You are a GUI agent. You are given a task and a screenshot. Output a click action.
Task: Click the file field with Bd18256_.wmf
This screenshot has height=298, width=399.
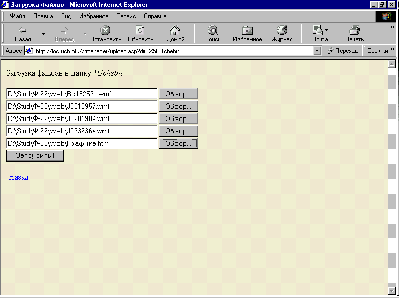[82, 94]
